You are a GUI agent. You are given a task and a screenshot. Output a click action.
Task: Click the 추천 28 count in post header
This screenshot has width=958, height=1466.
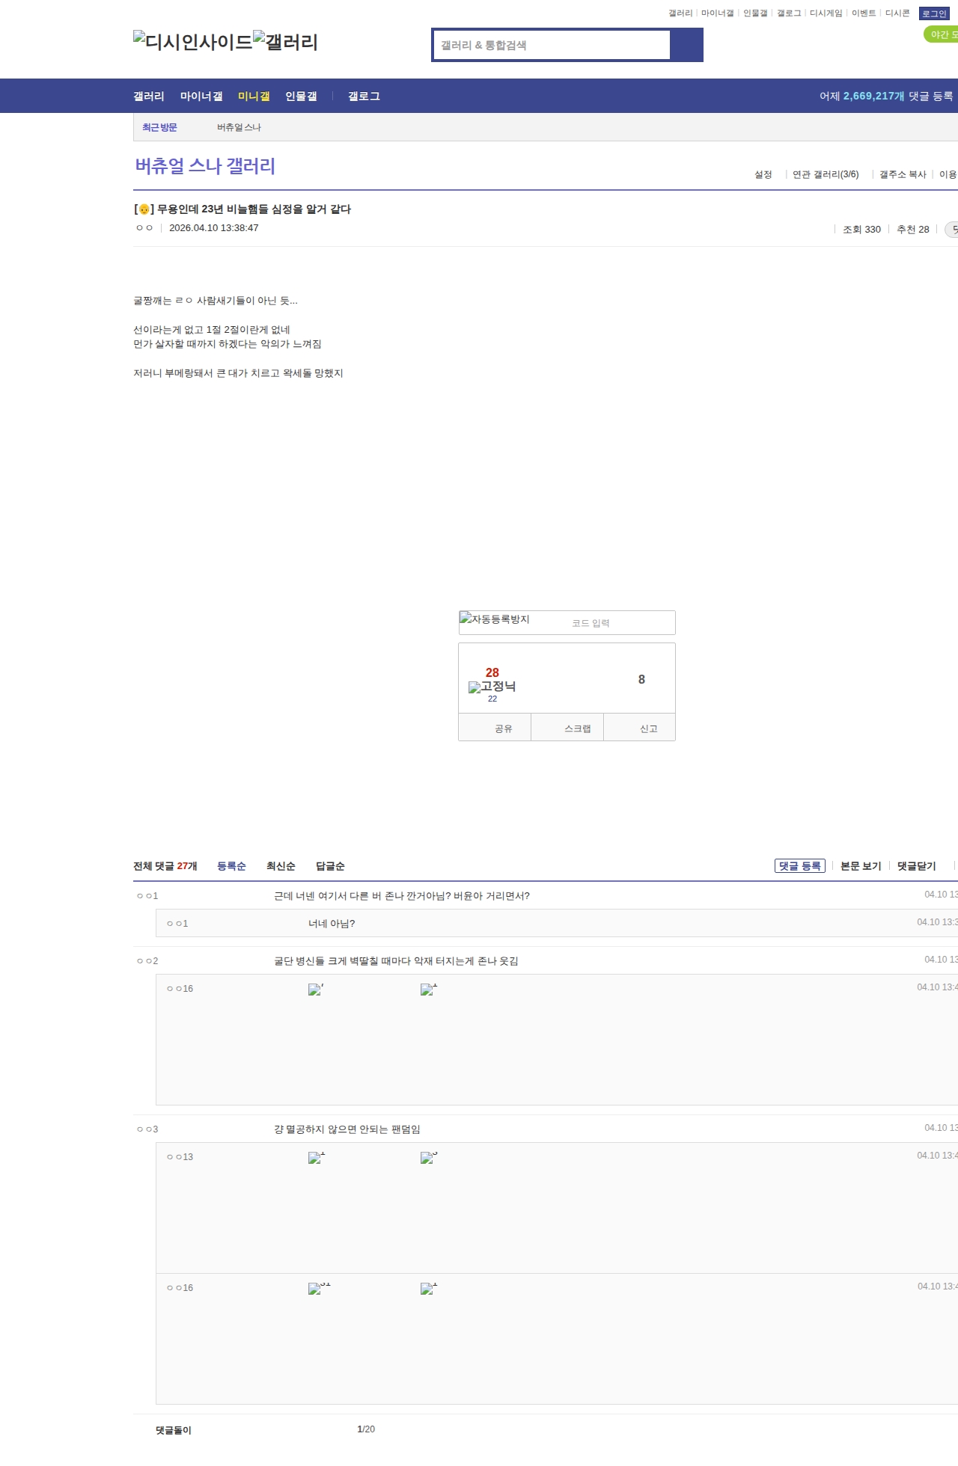pos(913,230)
